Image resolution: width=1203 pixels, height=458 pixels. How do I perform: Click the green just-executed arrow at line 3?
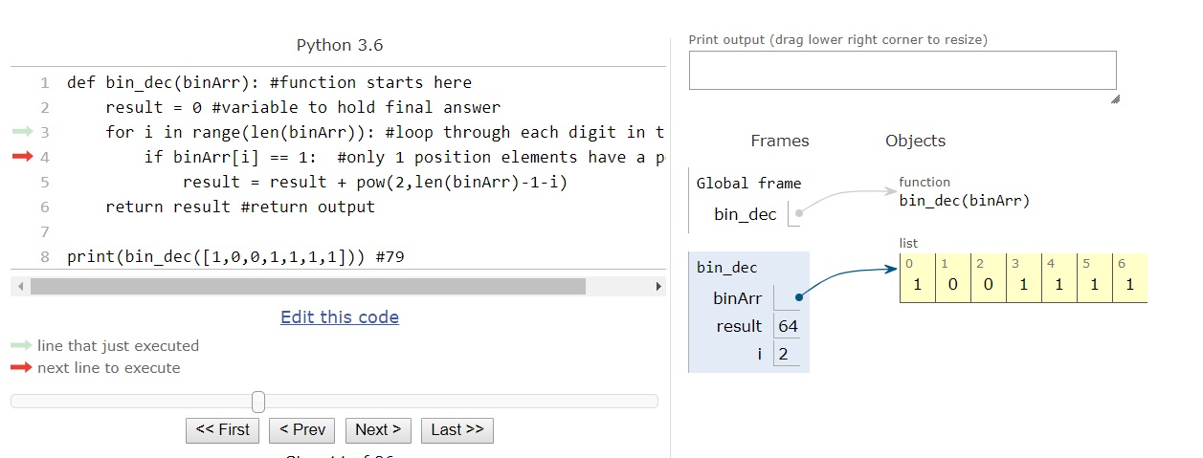pos(22,132)
